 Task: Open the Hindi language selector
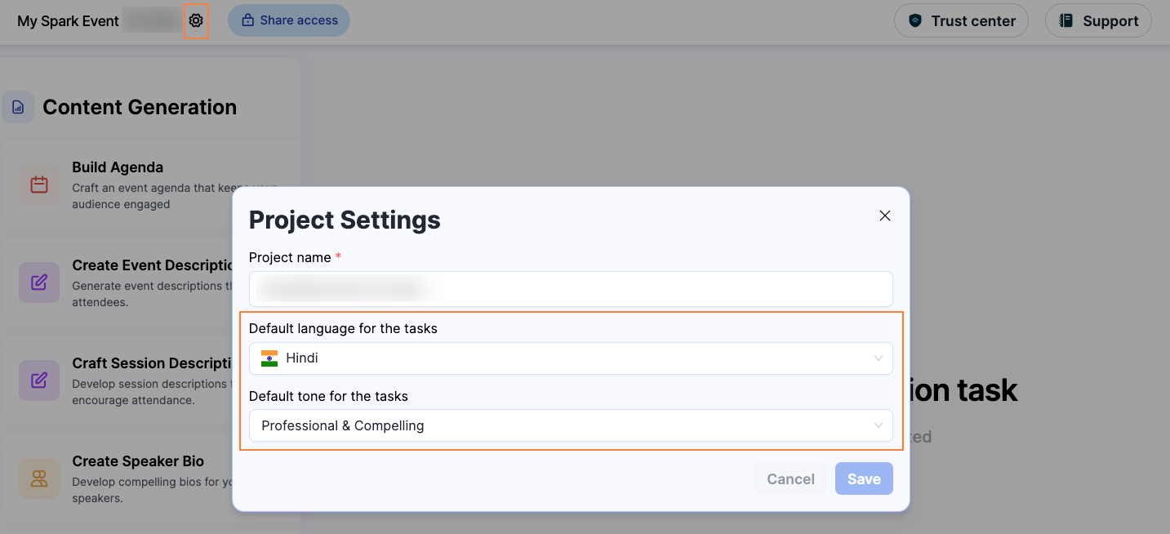click(x=570, y=358)
